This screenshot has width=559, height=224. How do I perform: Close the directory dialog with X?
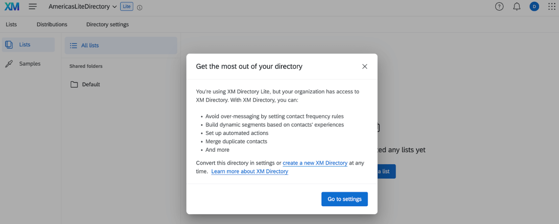[365, 66]
